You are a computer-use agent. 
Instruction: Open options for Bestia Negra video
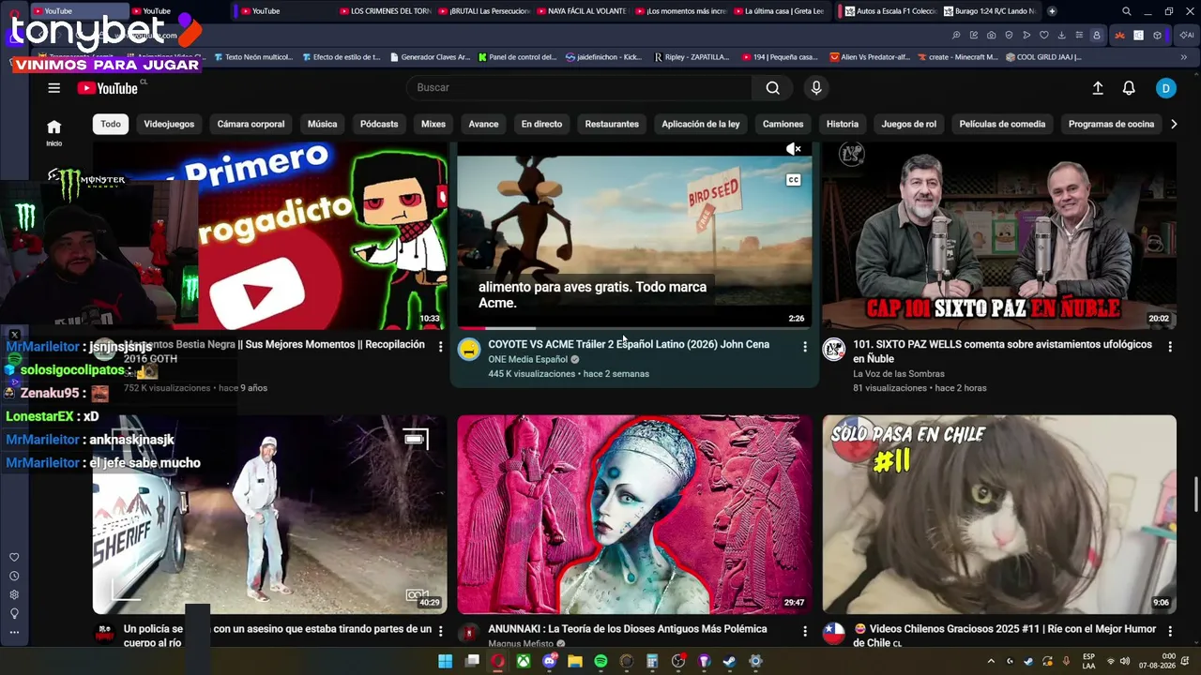click(440, 347)
